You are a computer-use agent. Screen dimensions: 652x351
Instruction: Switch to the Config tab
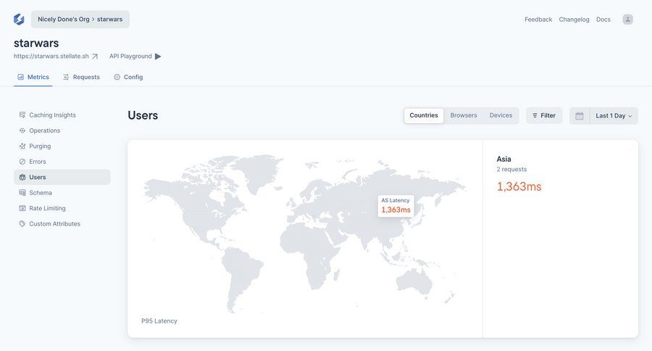pos(128,77)
